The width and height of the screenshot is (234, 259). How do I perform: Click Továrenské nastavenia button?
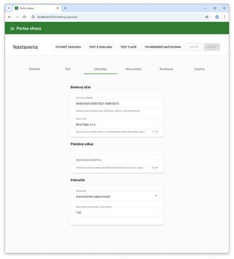pyautogui.click(x=163, y=47)
